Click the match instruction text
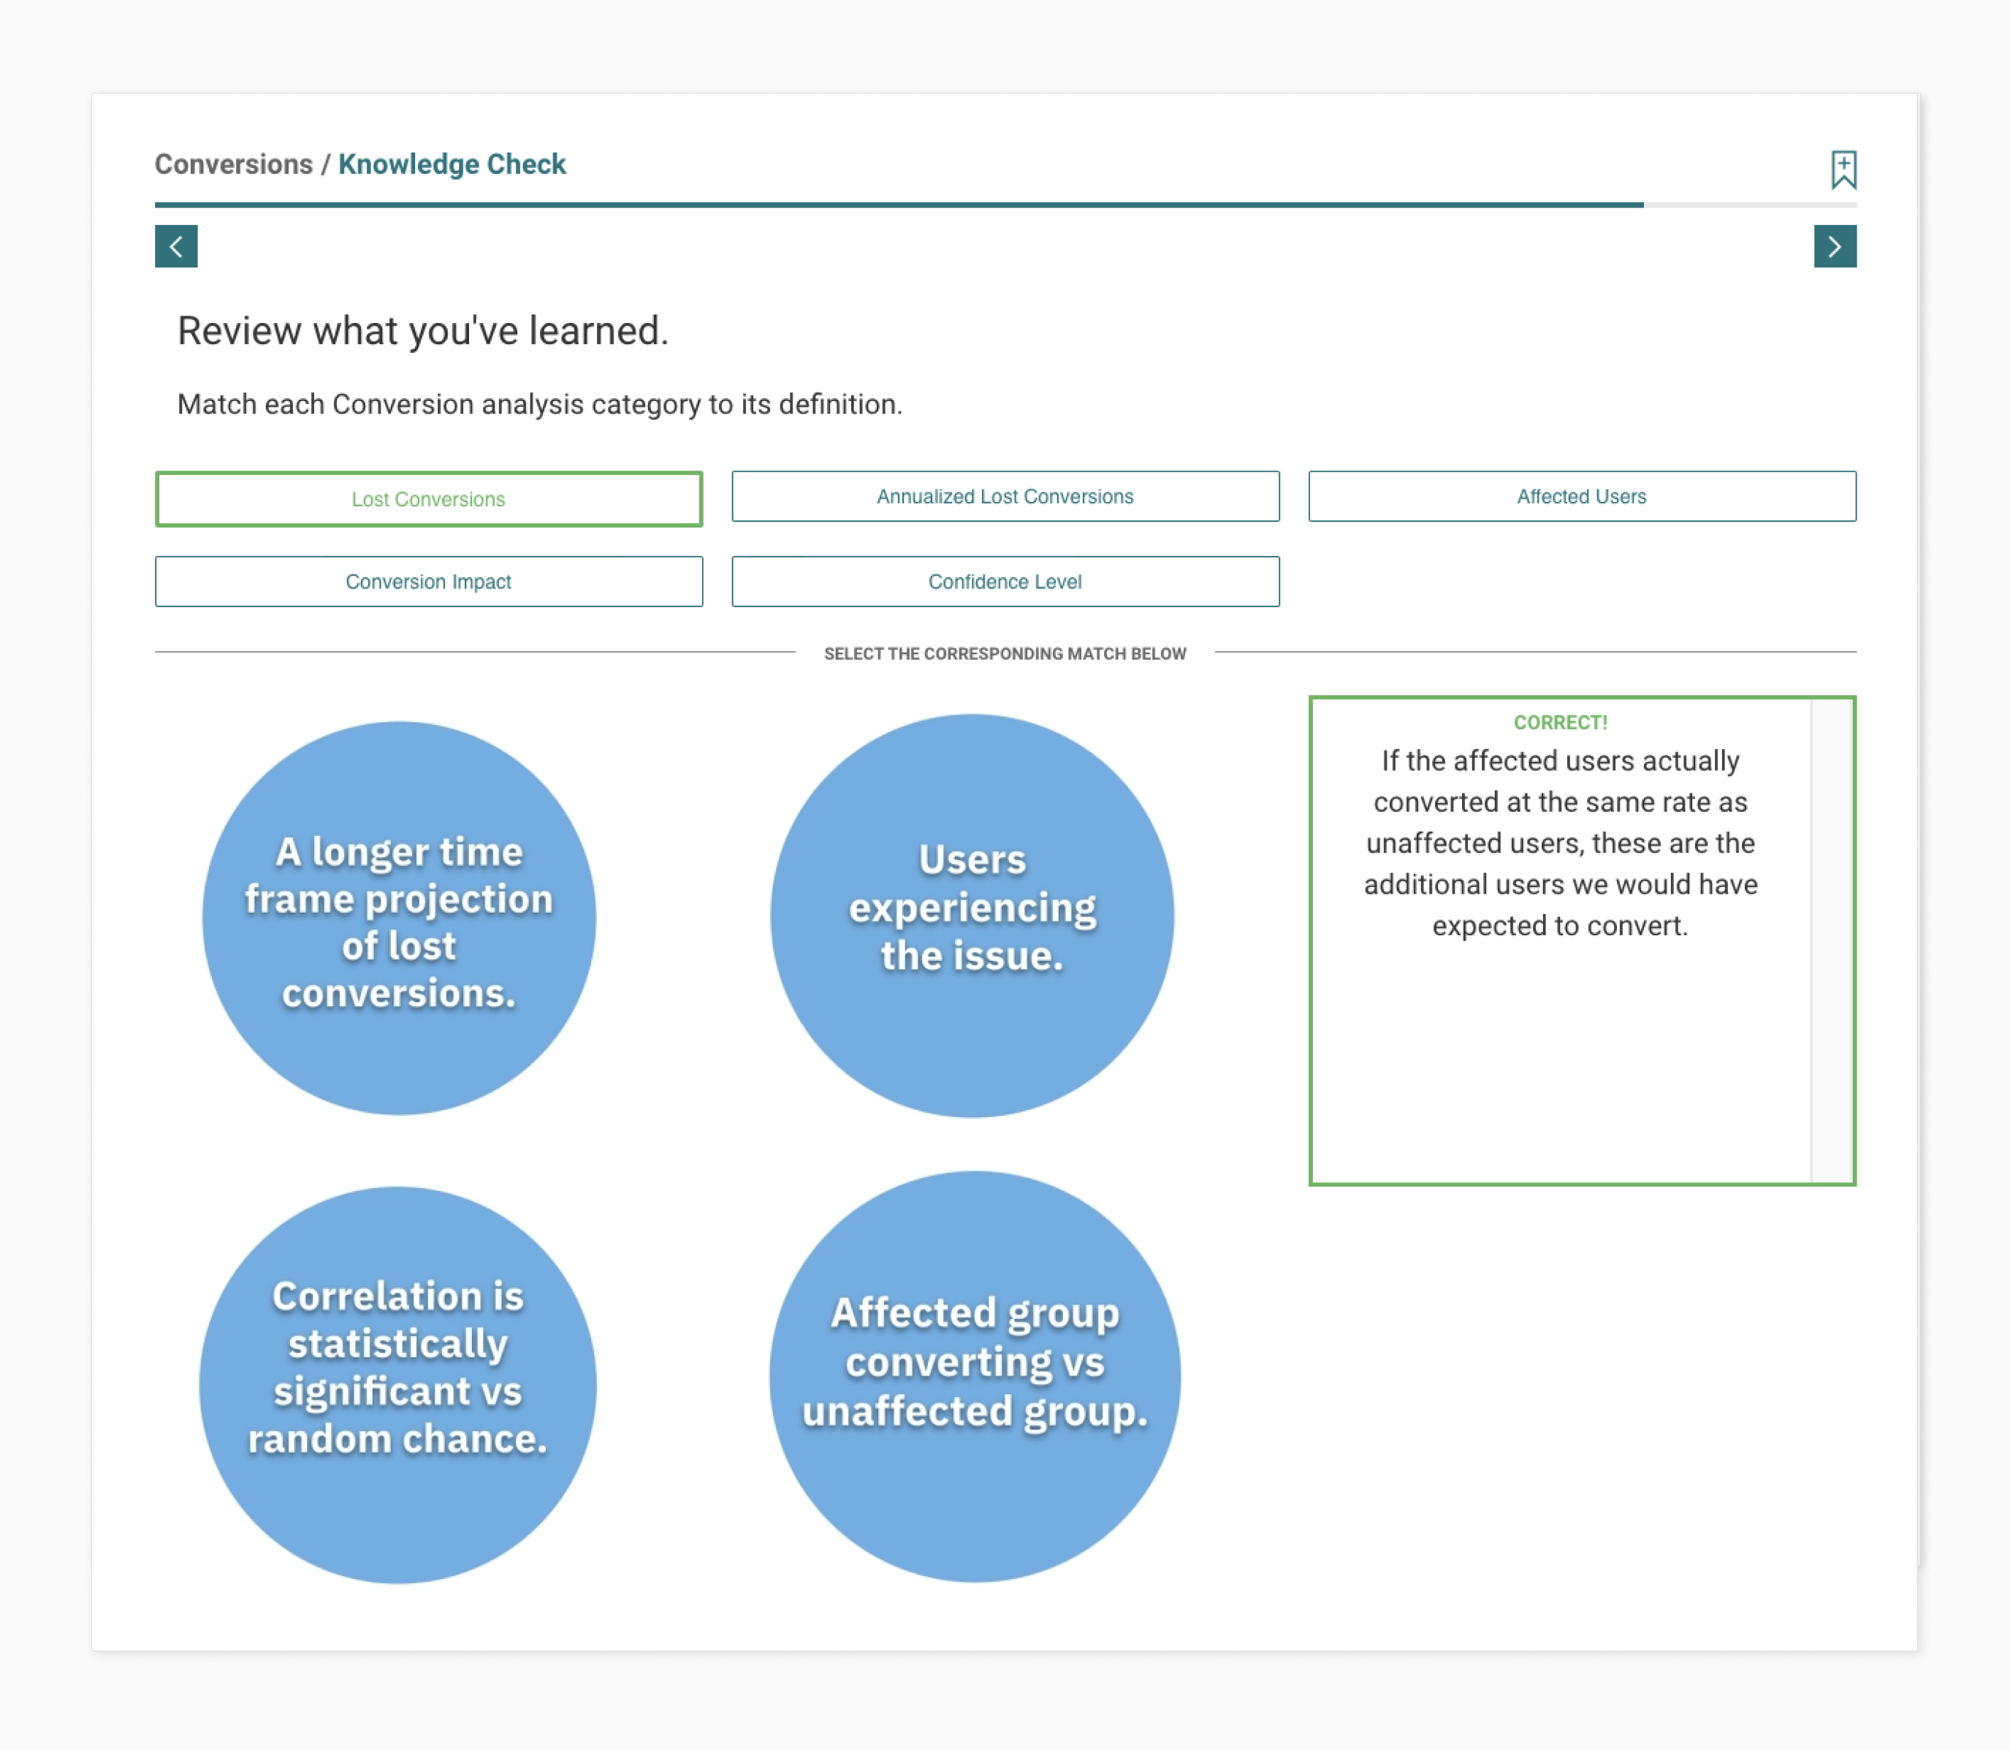Image resolution: width=2010 pixels, height=1750 pixels. click(539, 404)
